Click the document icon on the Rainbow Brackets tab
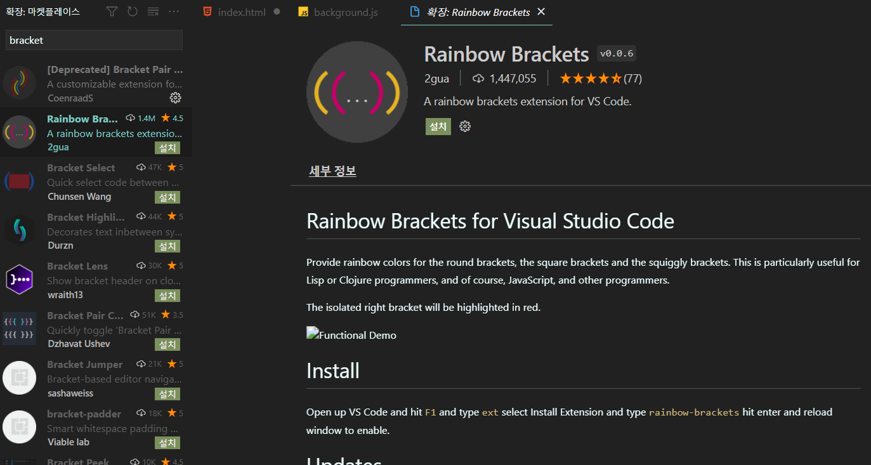 415,12
